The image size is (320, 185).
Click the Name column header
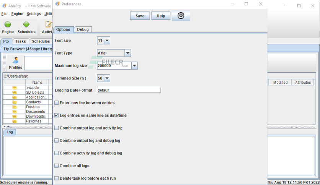[x=37, y=83]
